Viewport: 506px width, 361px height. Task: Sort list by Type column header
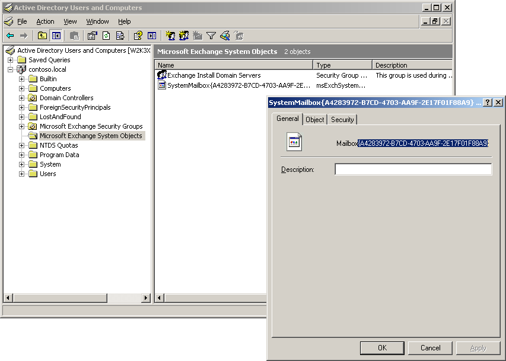point(342,65)
